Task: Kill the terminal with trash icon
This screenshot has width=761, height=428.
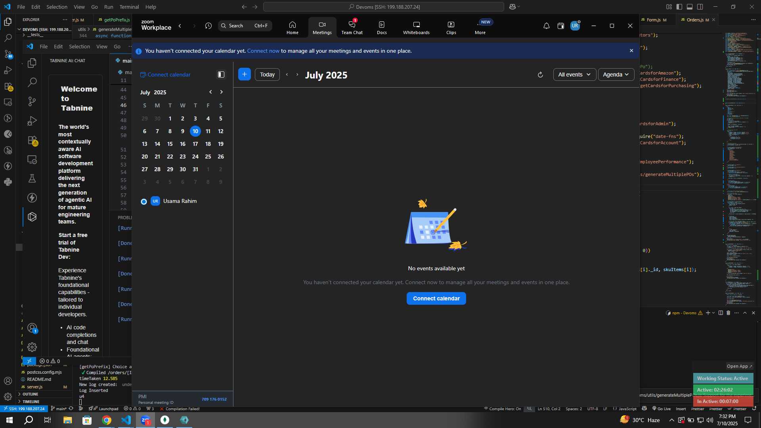Action: tap(728, 313)
